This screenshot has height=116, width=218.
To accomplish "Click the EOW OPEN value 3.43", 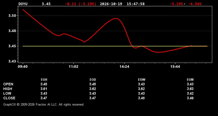I will tap(141, 84).
